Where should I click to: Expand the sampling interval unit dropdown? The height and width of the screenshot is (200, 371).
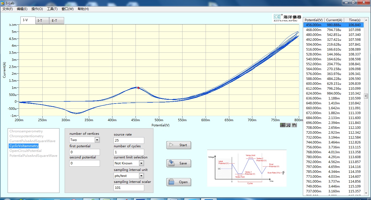(x=141, y=176)
